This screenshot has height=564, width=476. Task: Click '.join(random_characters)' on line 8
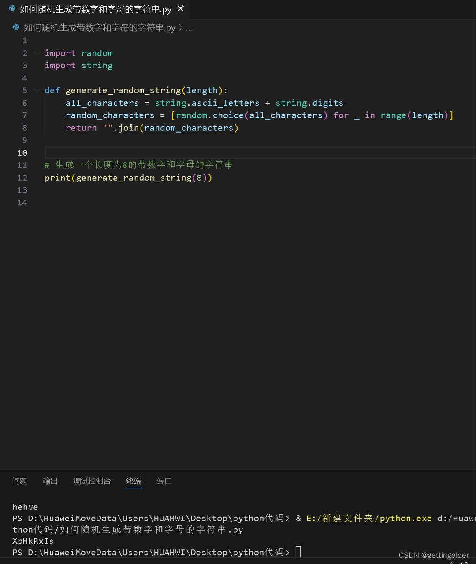pos(176,128)
